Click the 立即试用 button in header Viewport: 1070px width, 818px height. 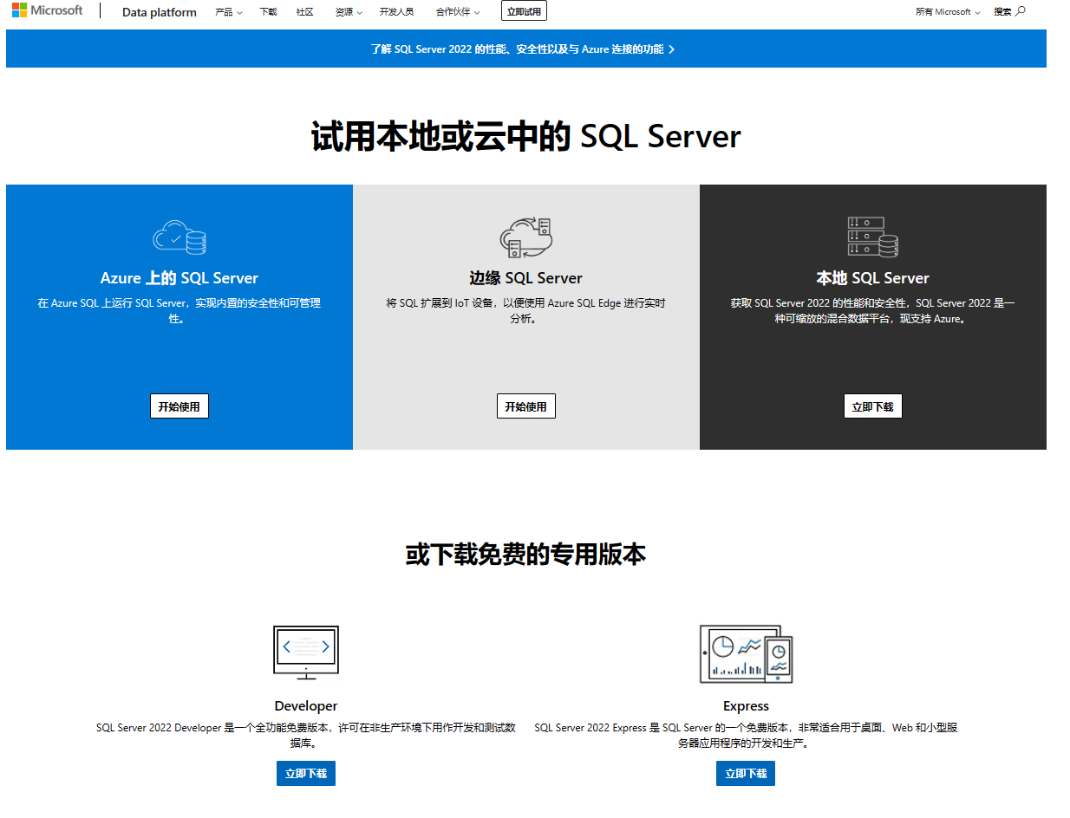(524, 11)
